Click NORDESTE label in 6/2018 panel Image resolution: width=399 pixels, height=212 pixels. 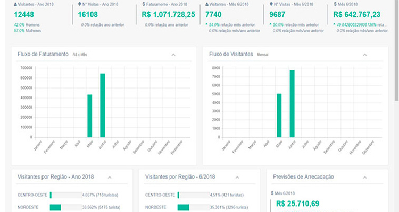point(156,207)
